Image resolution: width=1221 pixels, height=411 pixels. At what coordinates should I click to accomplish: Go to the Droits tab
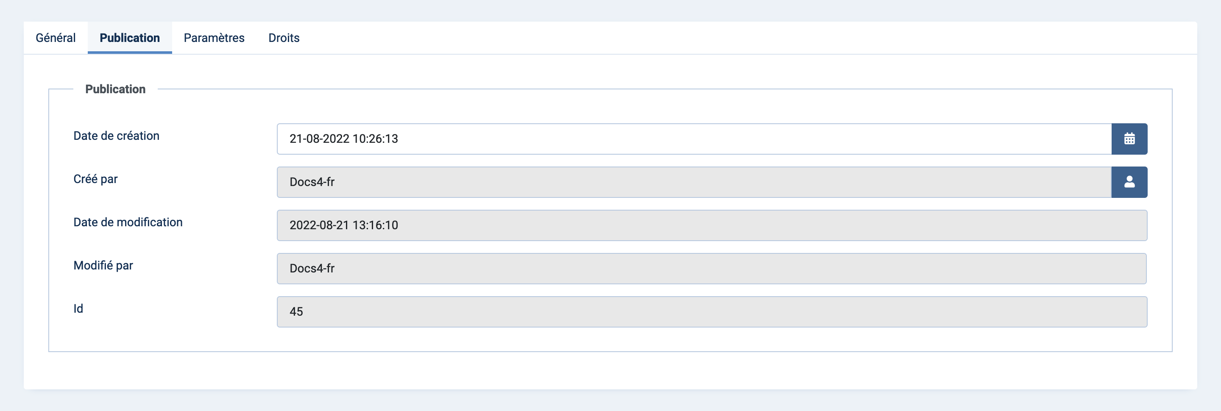(x=284, y=38)
